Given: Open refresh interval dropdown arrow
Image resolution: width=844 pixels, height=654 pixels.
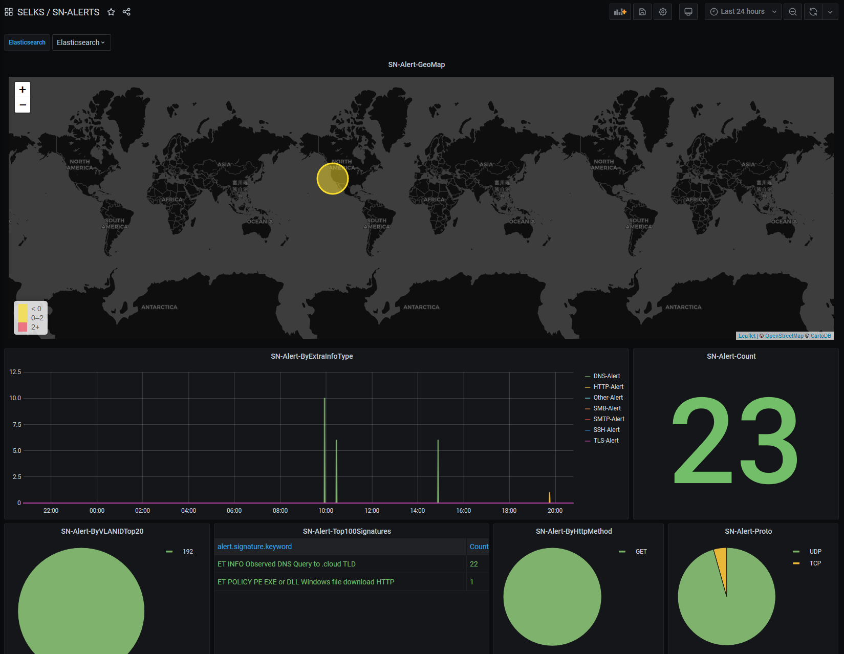Looking at the screenshot, I should pos(830,12).
